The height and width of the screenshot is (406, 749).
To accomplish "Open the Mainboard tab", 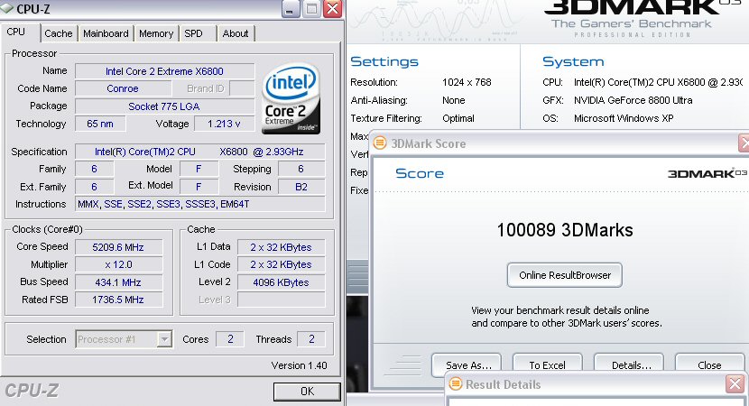I will 106,33.
